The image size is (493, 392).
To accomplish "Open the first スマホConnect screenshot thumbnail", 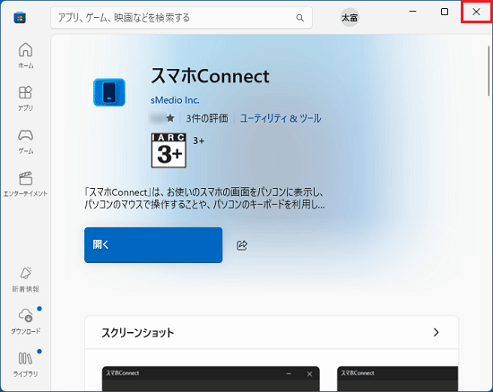I will (211, 379).
